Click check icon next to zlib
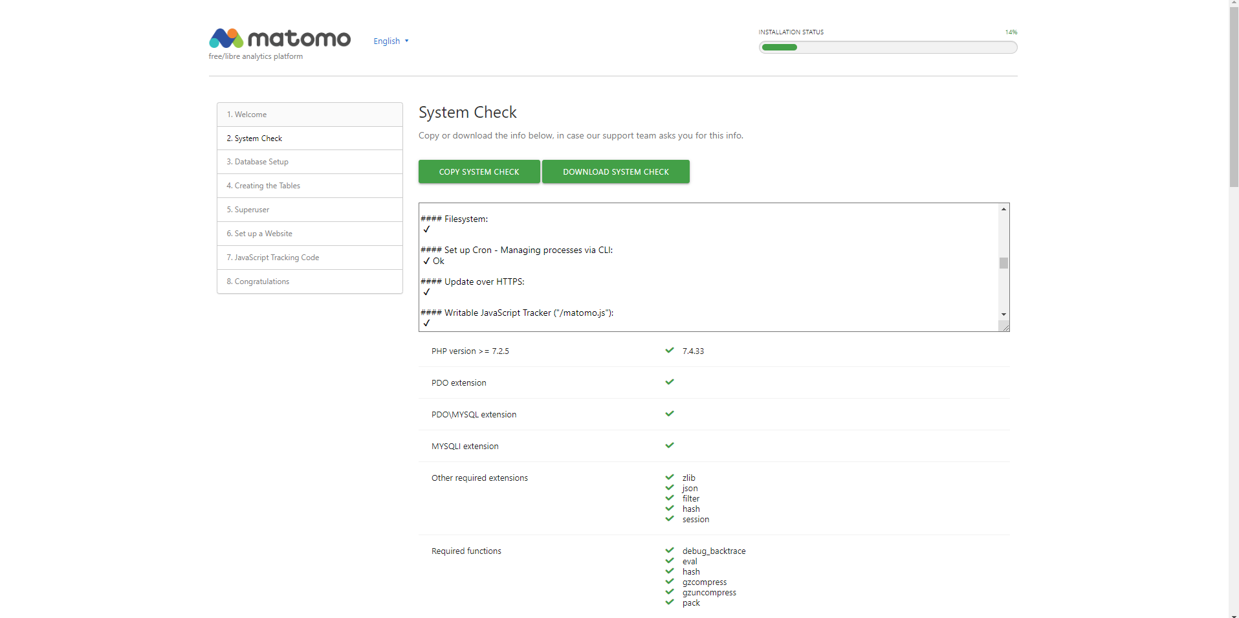The width and height of the screenshot is (1239, 618). pos(670,477)
